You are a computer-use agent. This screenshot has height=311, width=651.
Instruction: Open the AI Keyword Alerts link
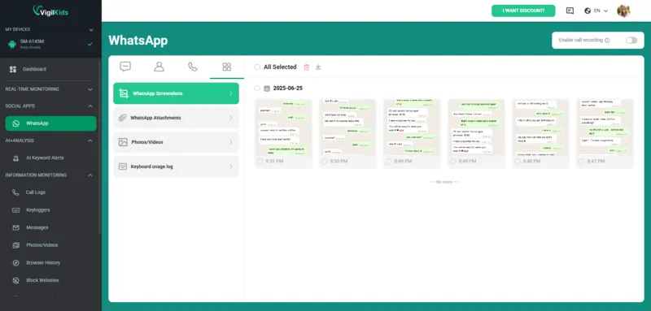[45, 158]
